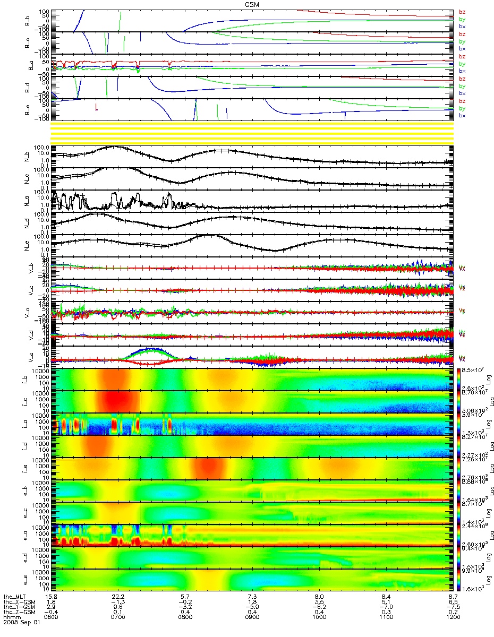This screenshot has height=637, width=494.
Task: Click the 0900 time tick label
Action: coord(252,616)
